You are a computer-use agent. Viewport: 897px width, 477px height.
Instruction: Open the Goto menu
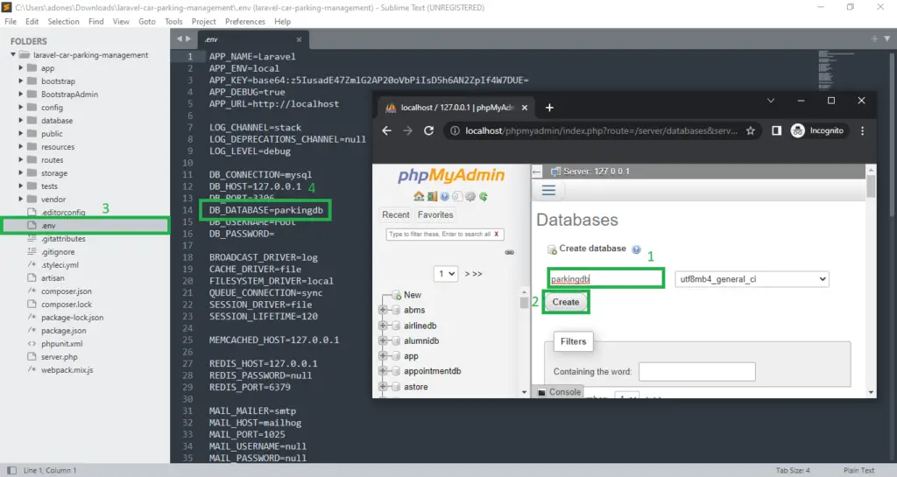(146, 21)
